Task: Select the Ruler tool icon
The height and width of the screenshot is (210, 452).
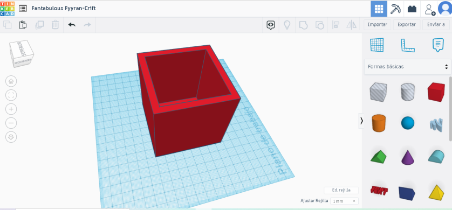Action: click(x=408, y=45)
